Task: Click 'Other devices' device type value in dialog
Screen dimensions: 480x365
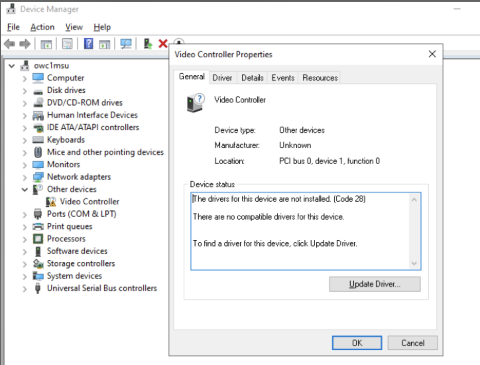Action: point(302,130)
